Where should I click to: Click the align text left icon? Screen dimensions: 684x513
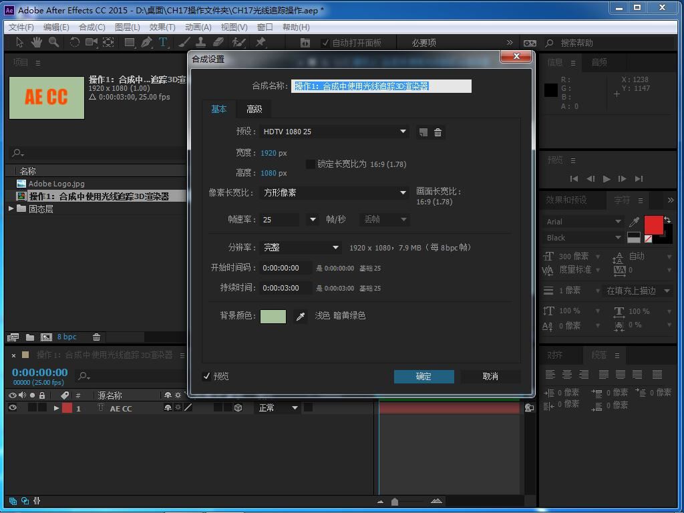click(x=550, y=374)
